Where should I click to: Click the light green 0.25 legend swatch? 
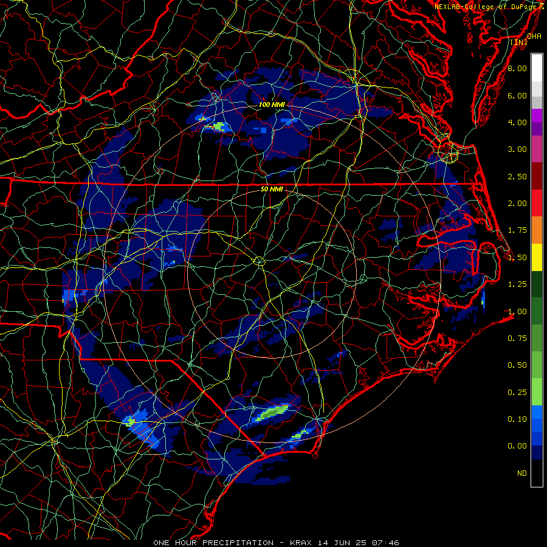(537, 392)
